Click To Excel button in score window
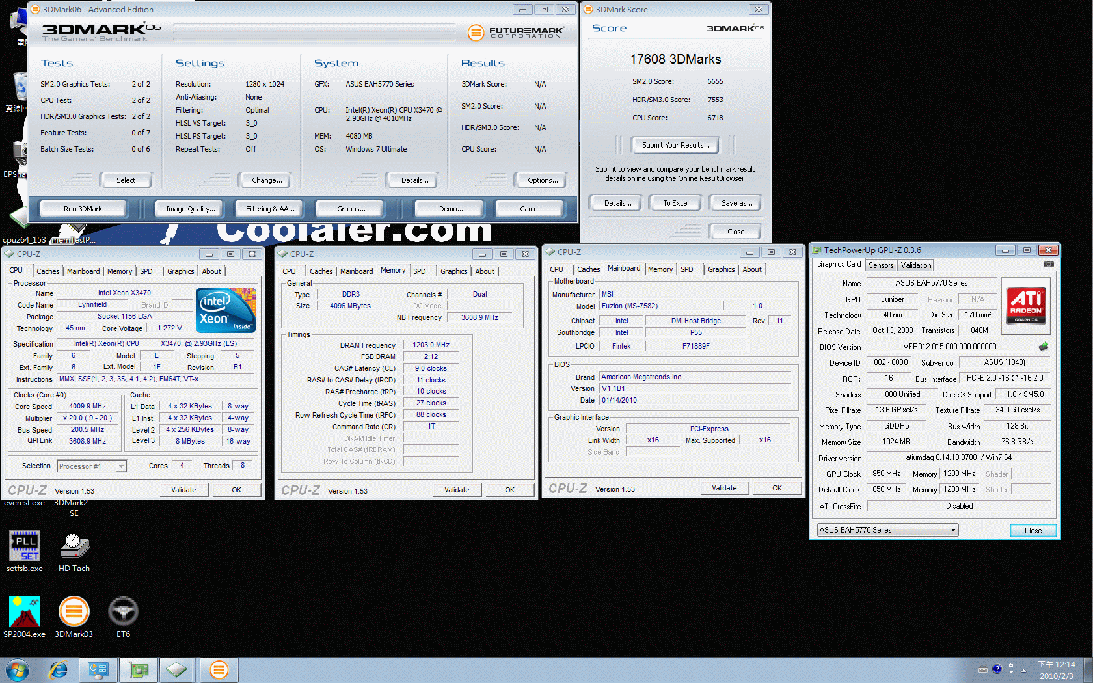Viewport: 1093px width, 683px height. (x=675, y=203)
